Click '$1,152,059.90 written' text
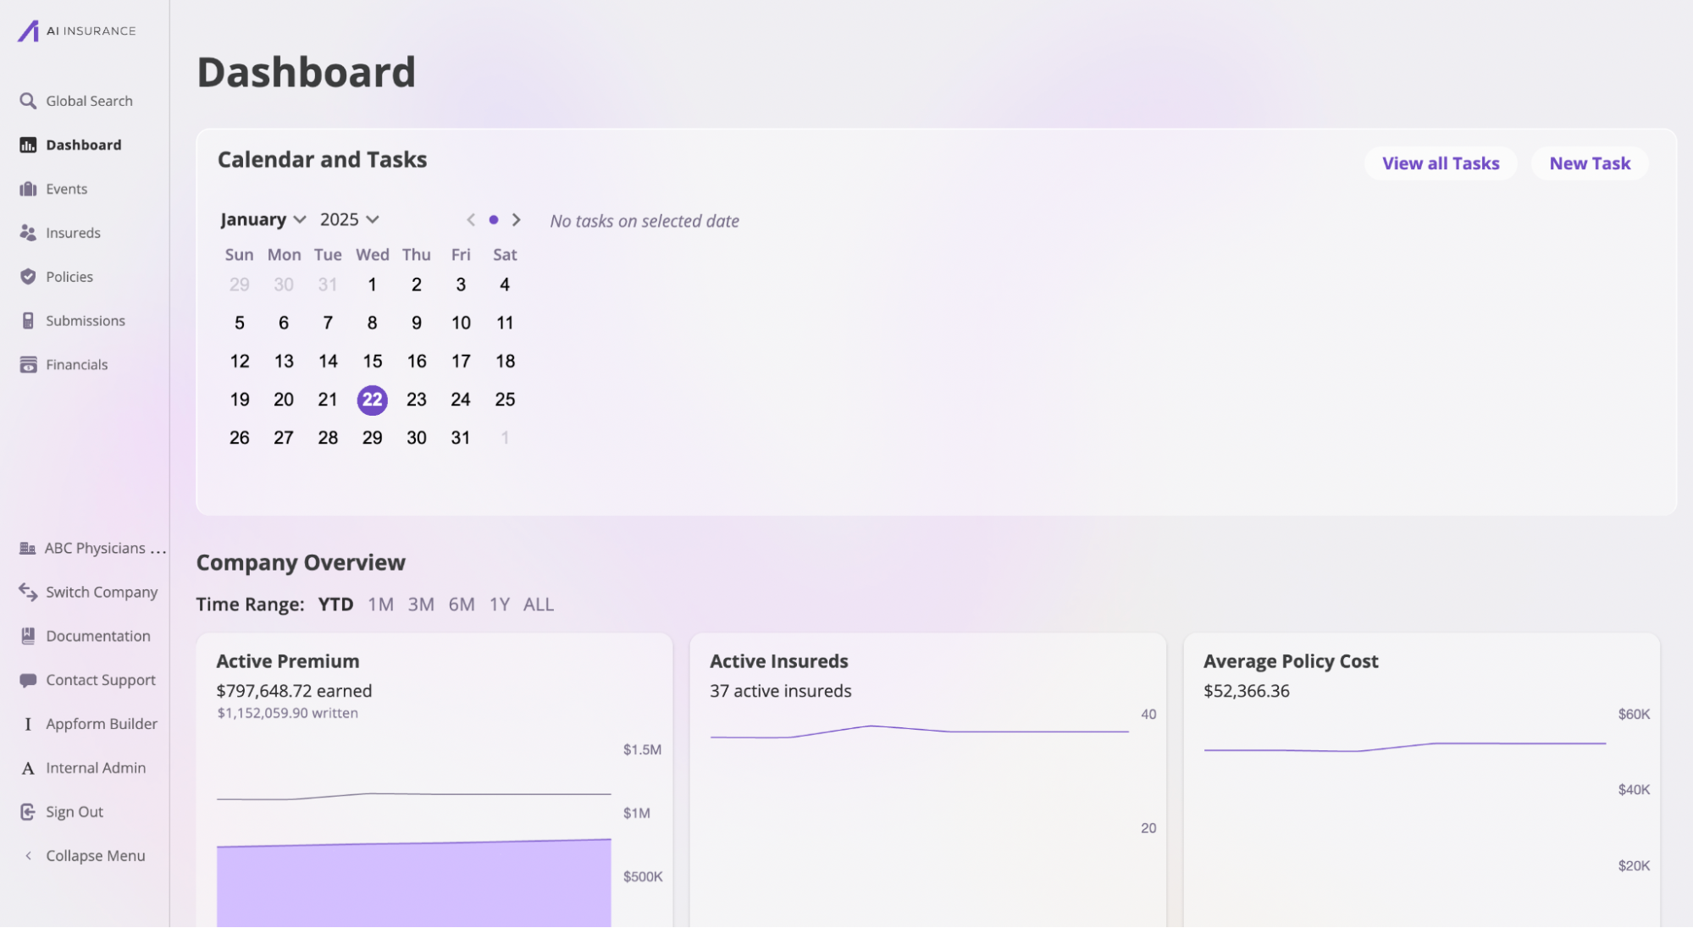1693x928 pixels. (287, 713)
